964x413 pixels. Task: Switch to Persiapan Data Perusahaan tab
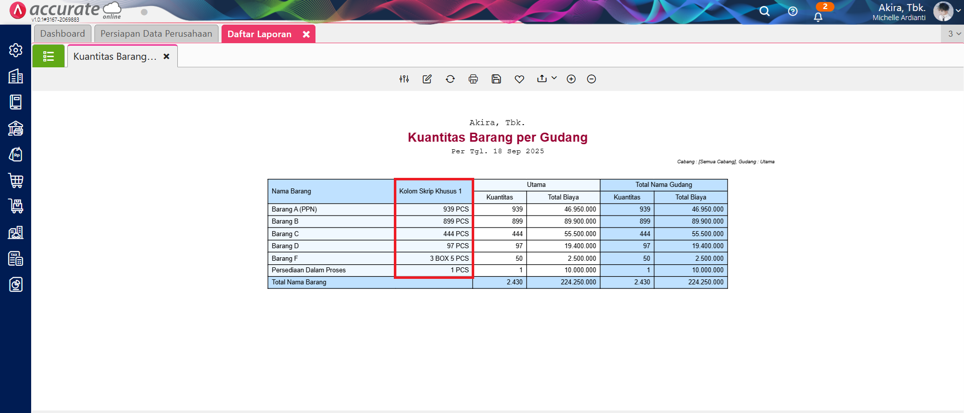pos(156,34)
